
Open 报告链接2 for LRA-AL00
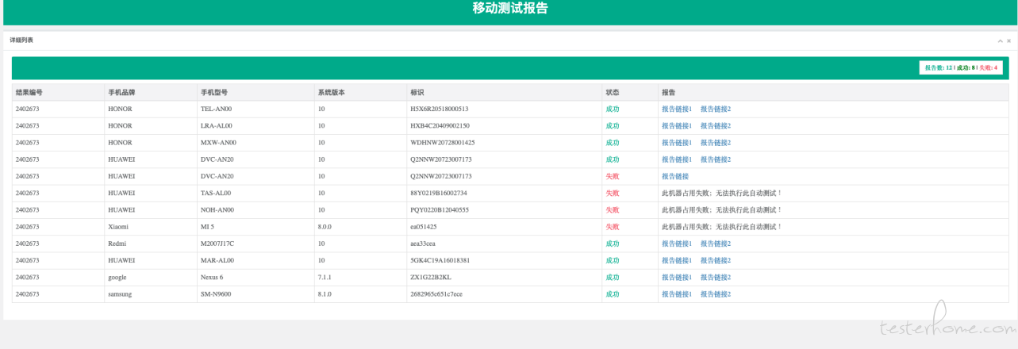pos(716,126)
